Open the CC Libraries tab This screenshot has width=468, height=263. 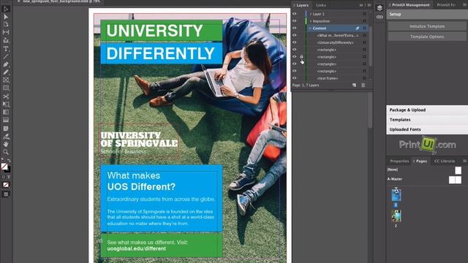tap(445, 161)
